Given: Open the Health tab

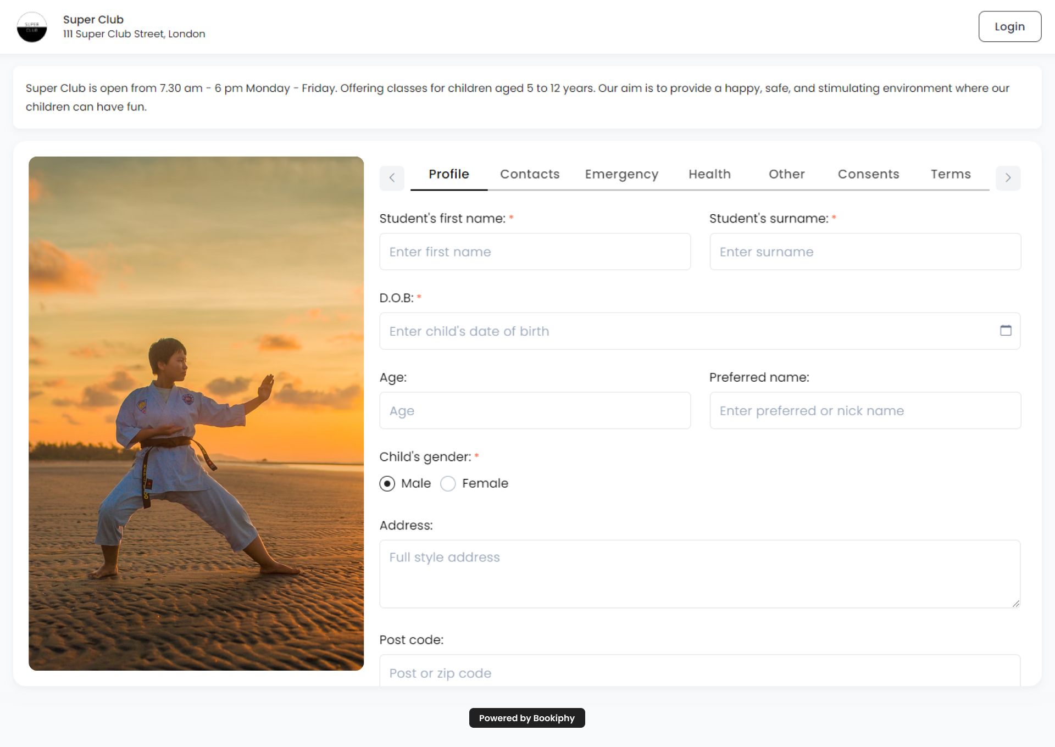Looking at the screenshot, I should point(709,174).
